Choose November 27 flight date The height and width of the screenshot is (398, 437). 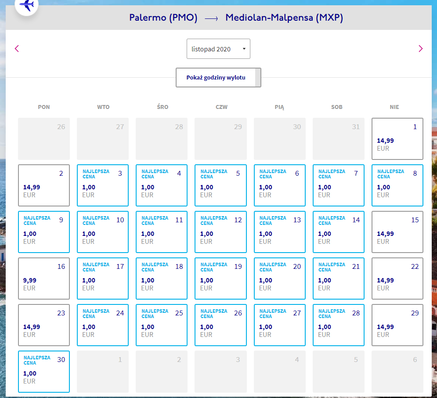279,325
